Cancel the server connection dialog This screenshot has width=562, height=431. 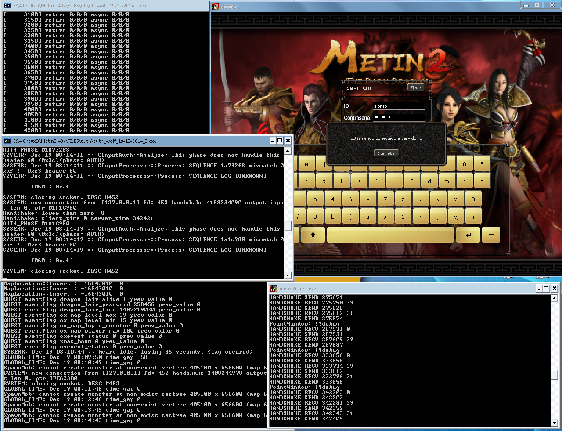point(386,153)
